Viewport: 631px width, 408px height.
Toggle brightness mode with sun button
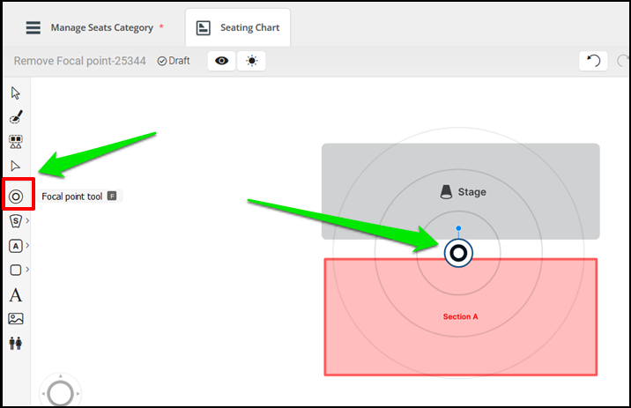click(x=251, y=61)
